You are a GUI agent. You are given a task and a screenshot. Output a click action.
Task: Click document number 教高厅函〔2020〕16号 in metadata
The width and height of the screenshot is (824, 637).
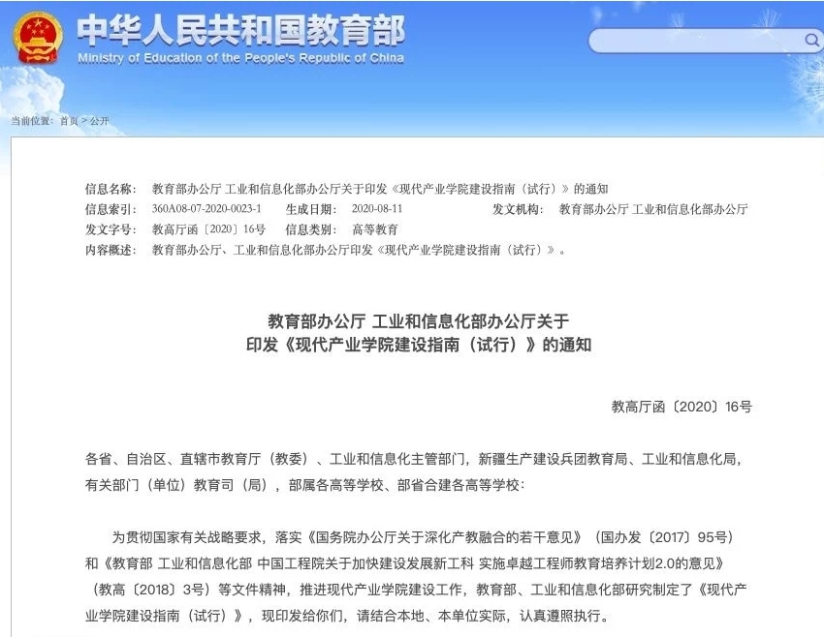208,229
